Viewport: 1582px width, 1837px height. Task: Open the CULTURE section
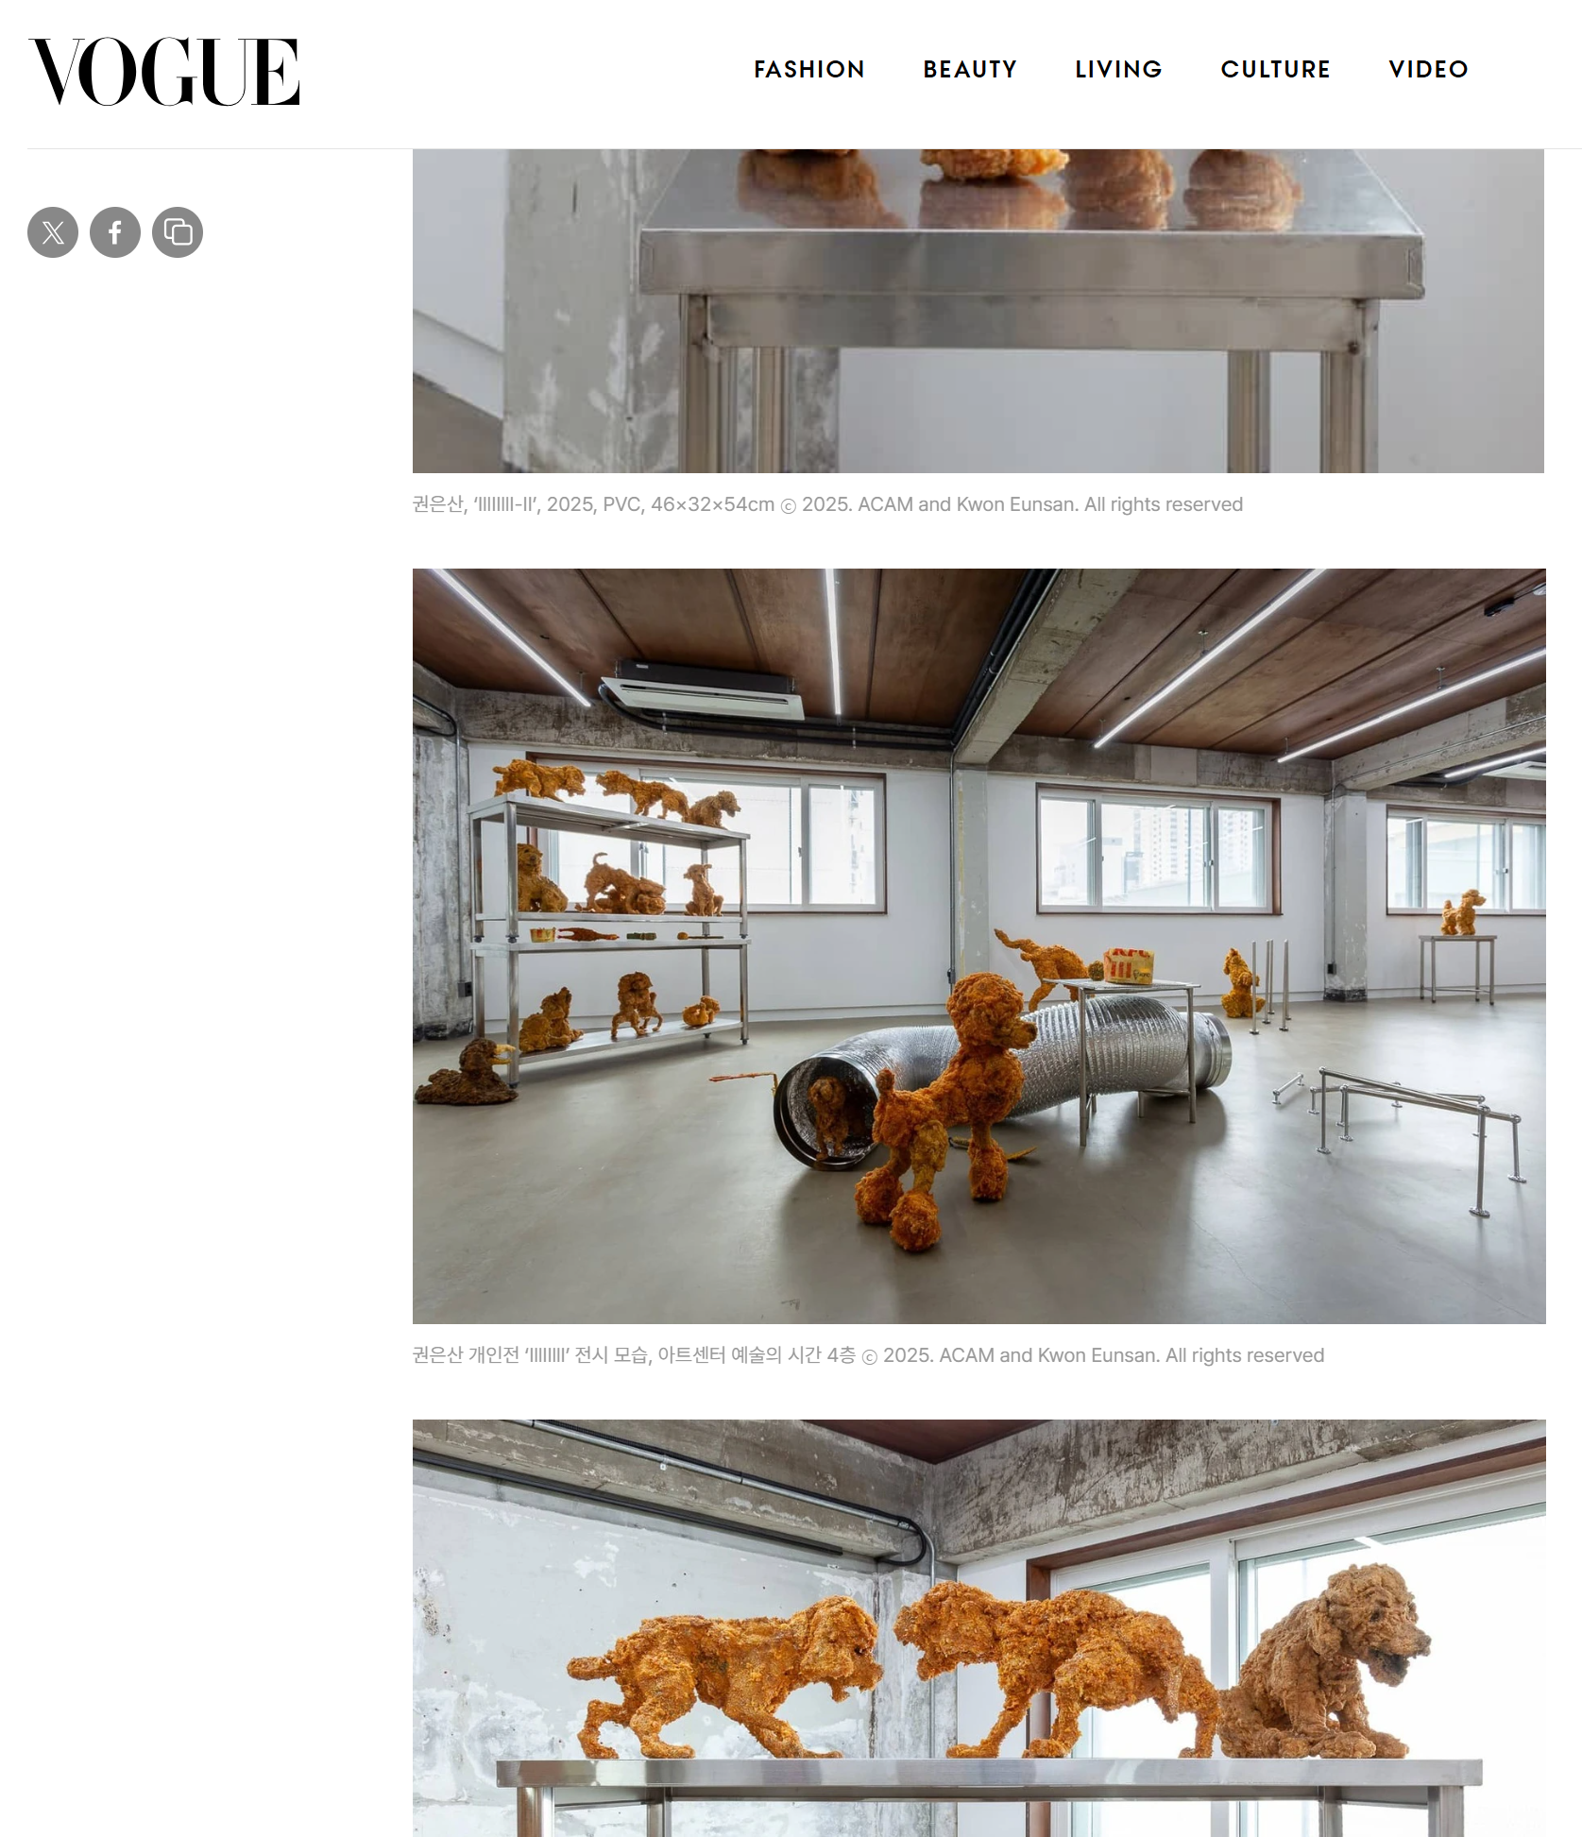[x=1275, y=70]
